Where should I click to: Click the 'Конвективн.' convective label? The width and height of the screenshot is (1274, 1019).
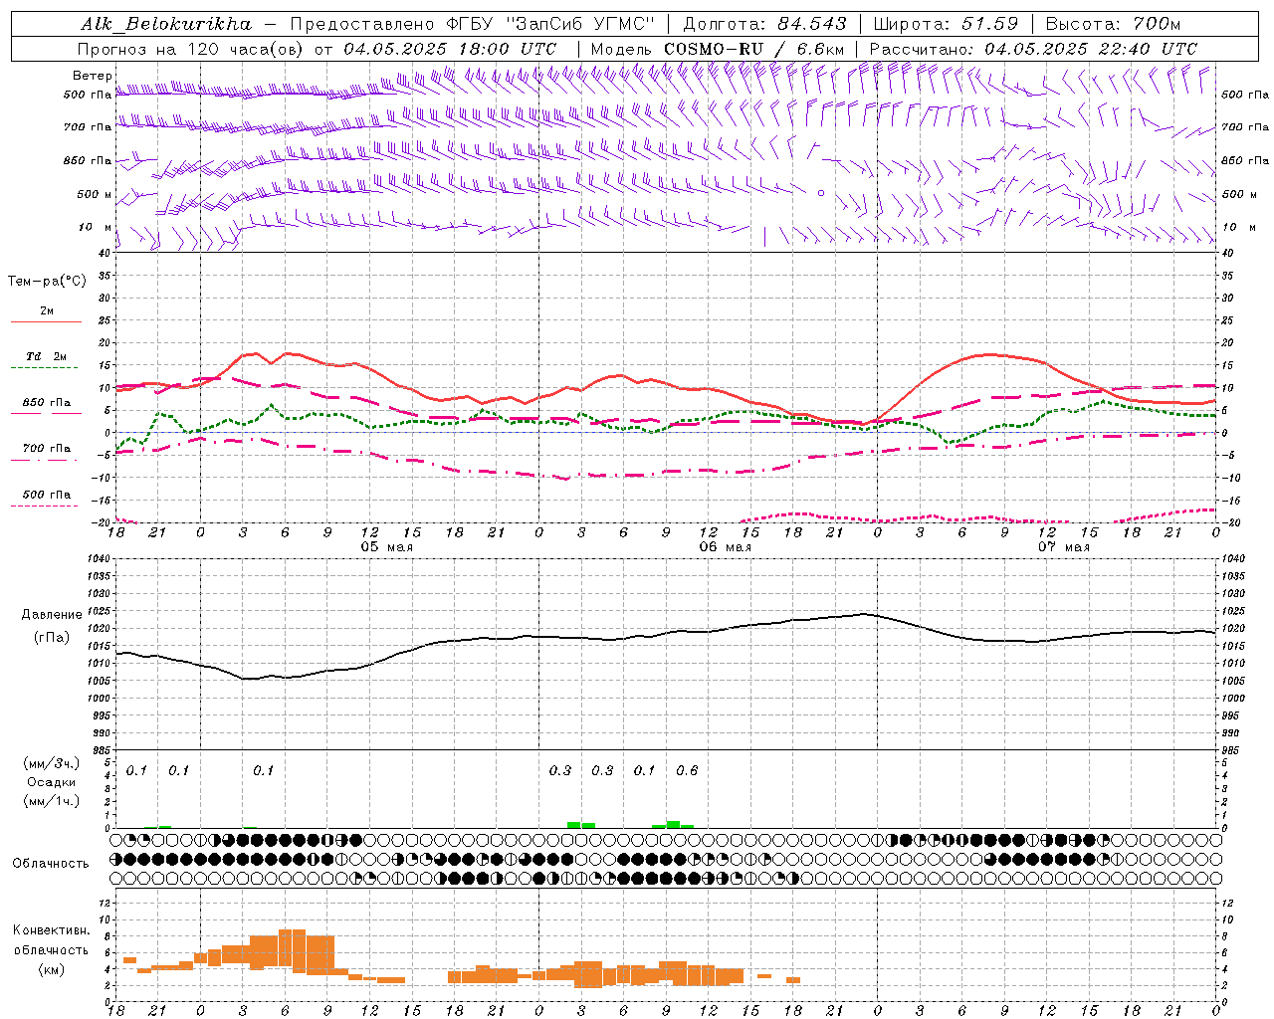tap(51, 930)
